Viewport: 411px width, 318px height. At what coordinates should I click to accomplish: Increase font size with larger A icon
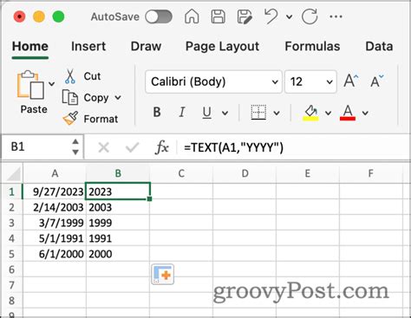tap(351, 81)
